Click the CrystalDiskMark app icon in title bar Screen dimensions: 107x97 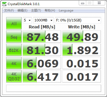coord(4,4)
